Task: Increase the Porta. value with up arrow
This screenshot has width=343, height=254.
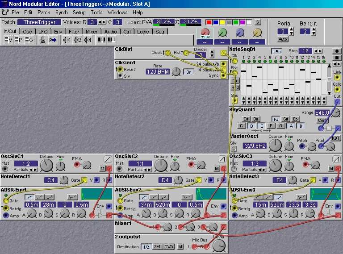Action: pyautogui.click(x=290, y=30)
